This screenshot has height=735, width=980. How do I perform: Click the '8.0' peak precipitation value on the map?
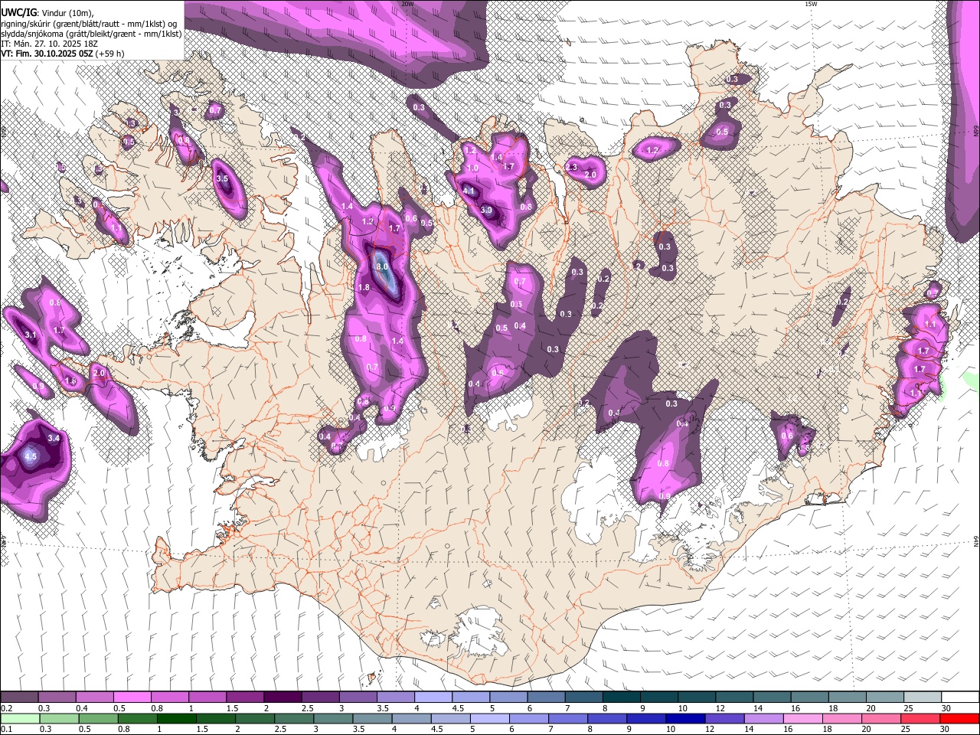(x=381, y=266)
